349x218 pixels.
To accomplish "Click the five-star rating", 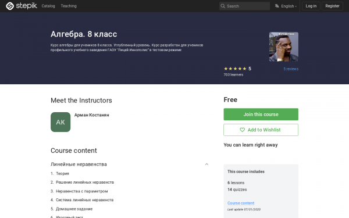I will coord(235,69).
